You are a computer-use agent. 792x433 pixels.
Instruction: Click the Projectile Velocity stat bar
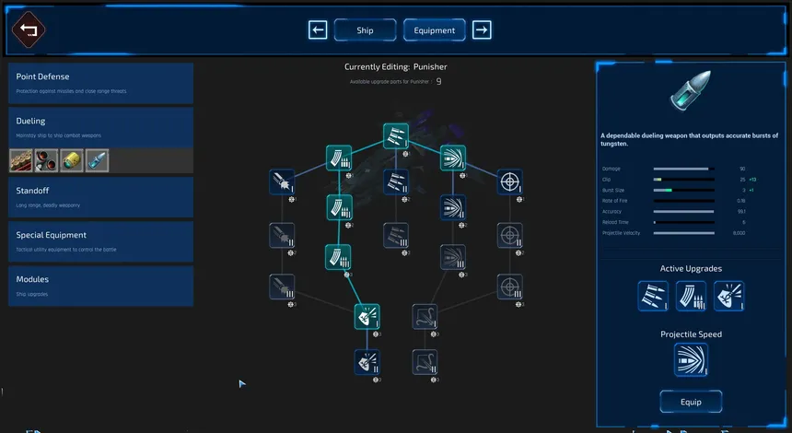(684, 233)
